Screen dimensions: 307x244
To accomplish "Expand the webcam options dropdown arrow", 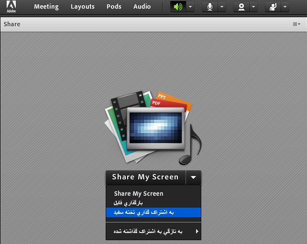I will tap(253, 7).
